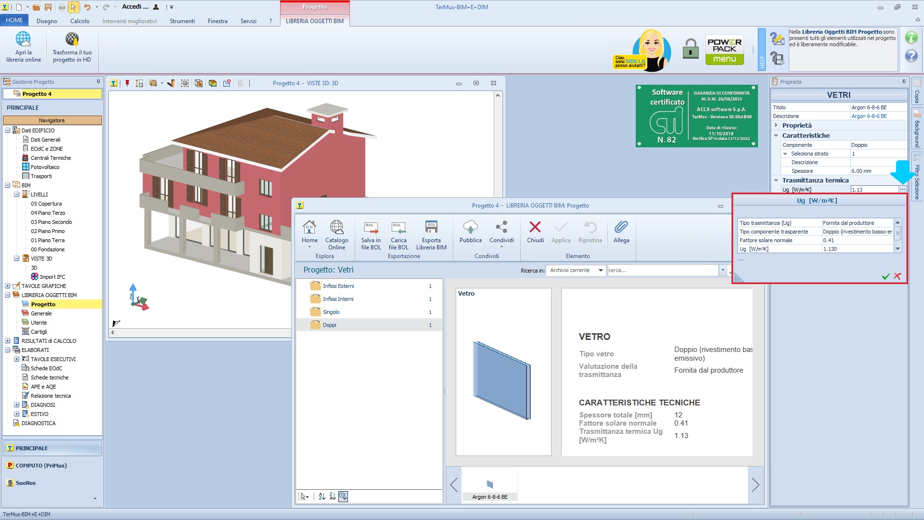
Task: Click the cerca search field
Action: pos(662,271)
